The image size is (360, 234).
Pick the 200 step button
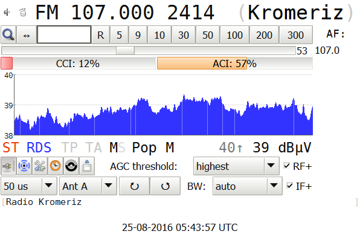coord(264,35)
